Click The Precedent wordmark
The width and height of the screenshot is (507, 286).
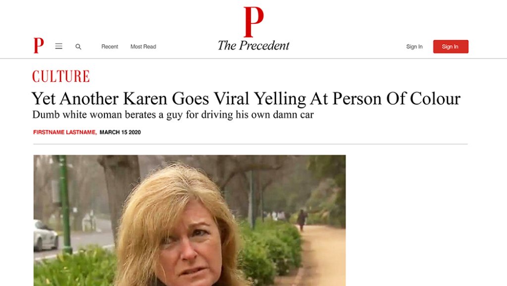point(253,46)
